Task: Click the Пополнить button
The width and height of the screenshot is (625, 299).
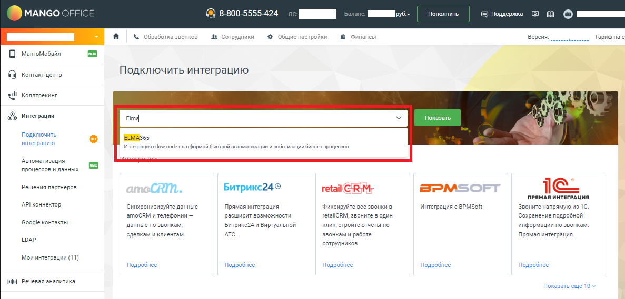Action: click(443, 14)
